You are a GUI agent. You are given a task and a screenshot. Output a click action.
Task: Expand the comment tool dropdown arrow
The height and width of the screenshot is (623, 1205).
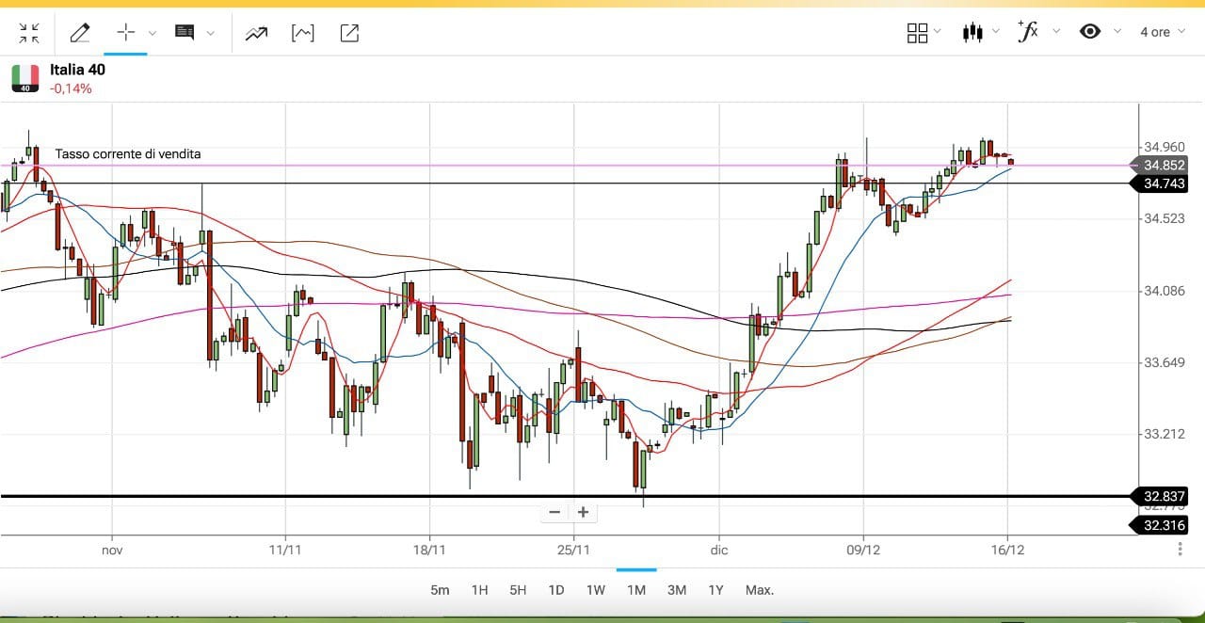point(210,33)
